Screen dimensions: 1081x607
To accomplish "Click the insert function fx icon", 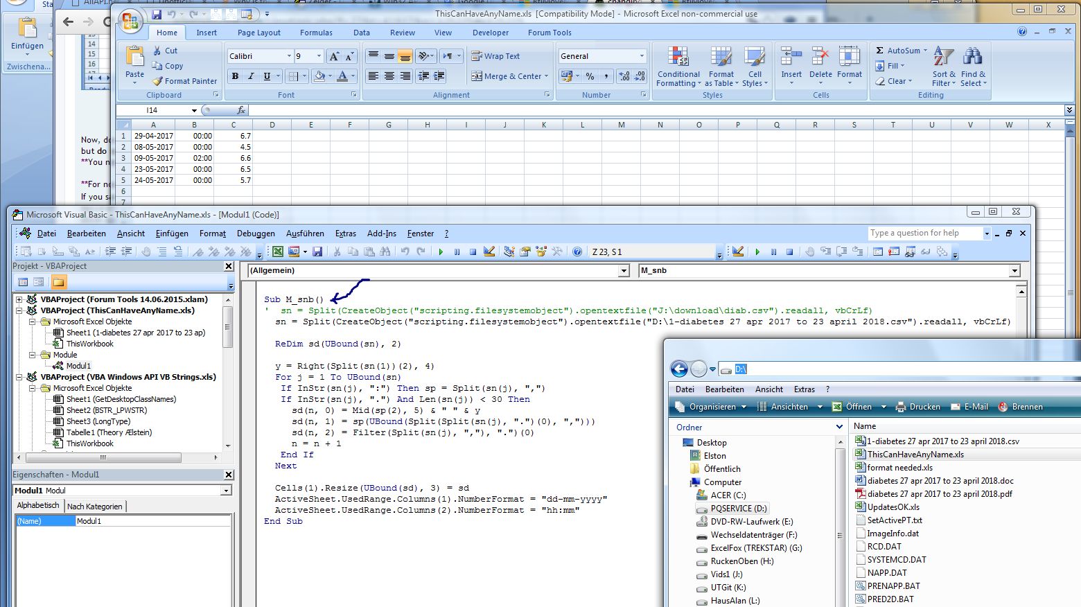I will pyautogui.click(x=240, y=110).
